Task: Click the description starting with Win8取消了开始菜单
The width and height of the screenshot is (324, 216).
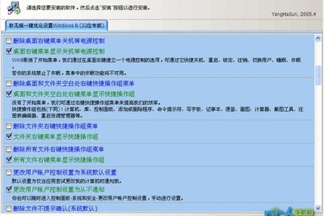Action: (x=157, y=63)
